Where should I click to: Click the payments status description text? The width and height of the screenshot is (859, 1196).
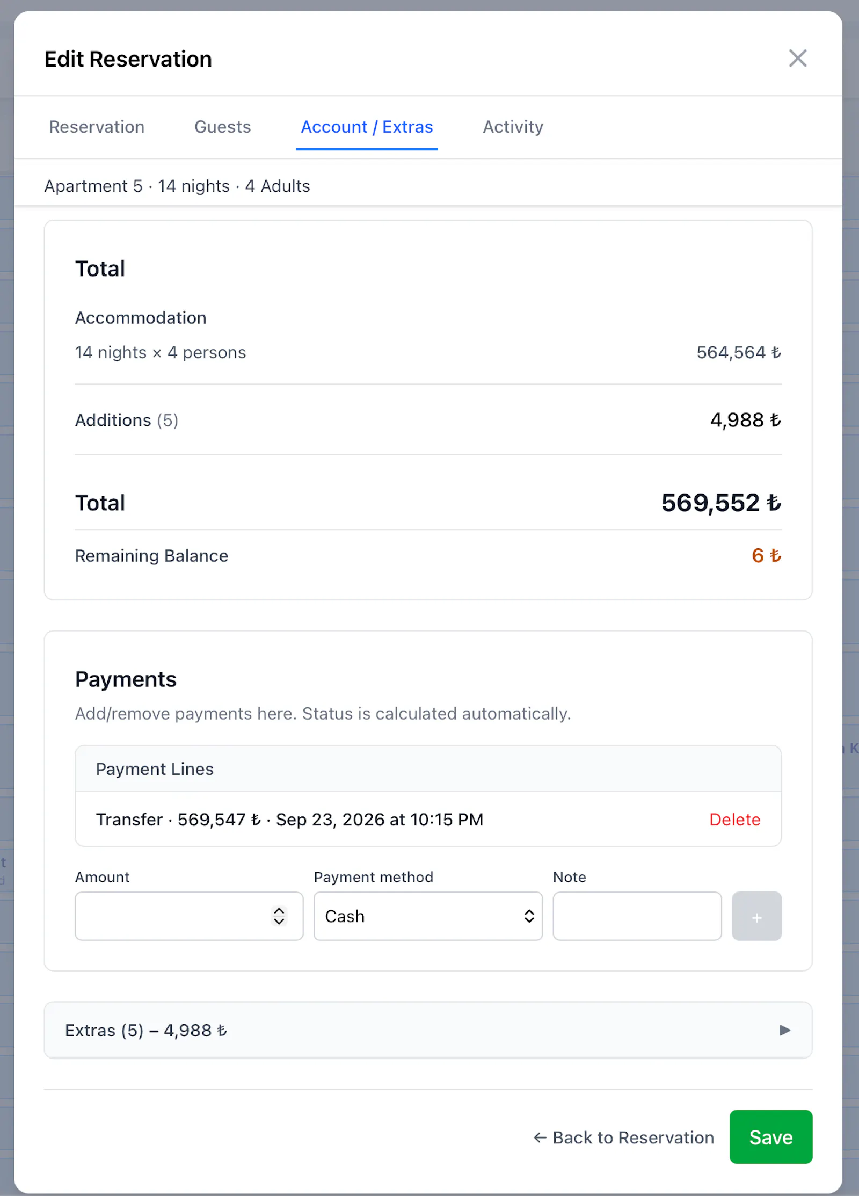pos(323,714)
